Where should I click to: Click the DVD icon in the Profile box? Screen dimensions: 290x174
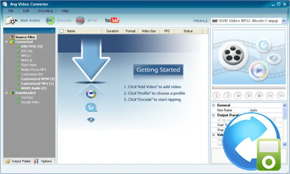(x=215, y=21)
